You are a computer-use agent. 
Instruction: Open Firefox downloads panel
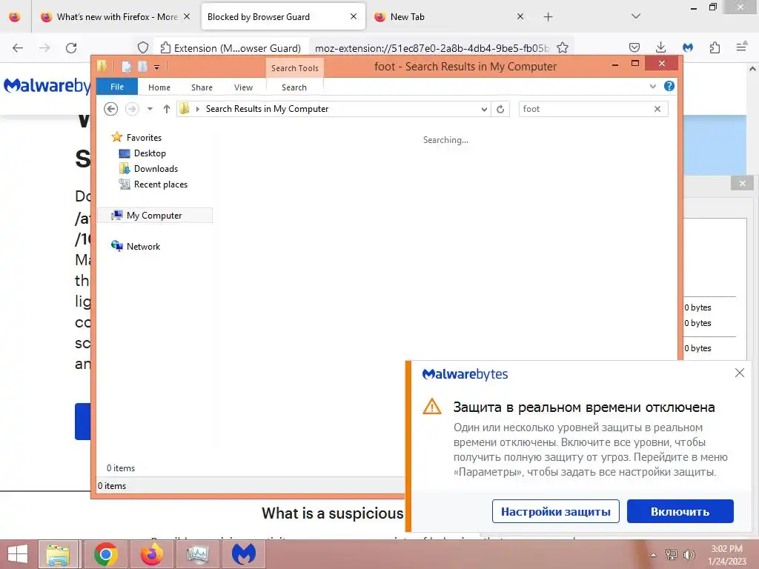tap(660, 47)
